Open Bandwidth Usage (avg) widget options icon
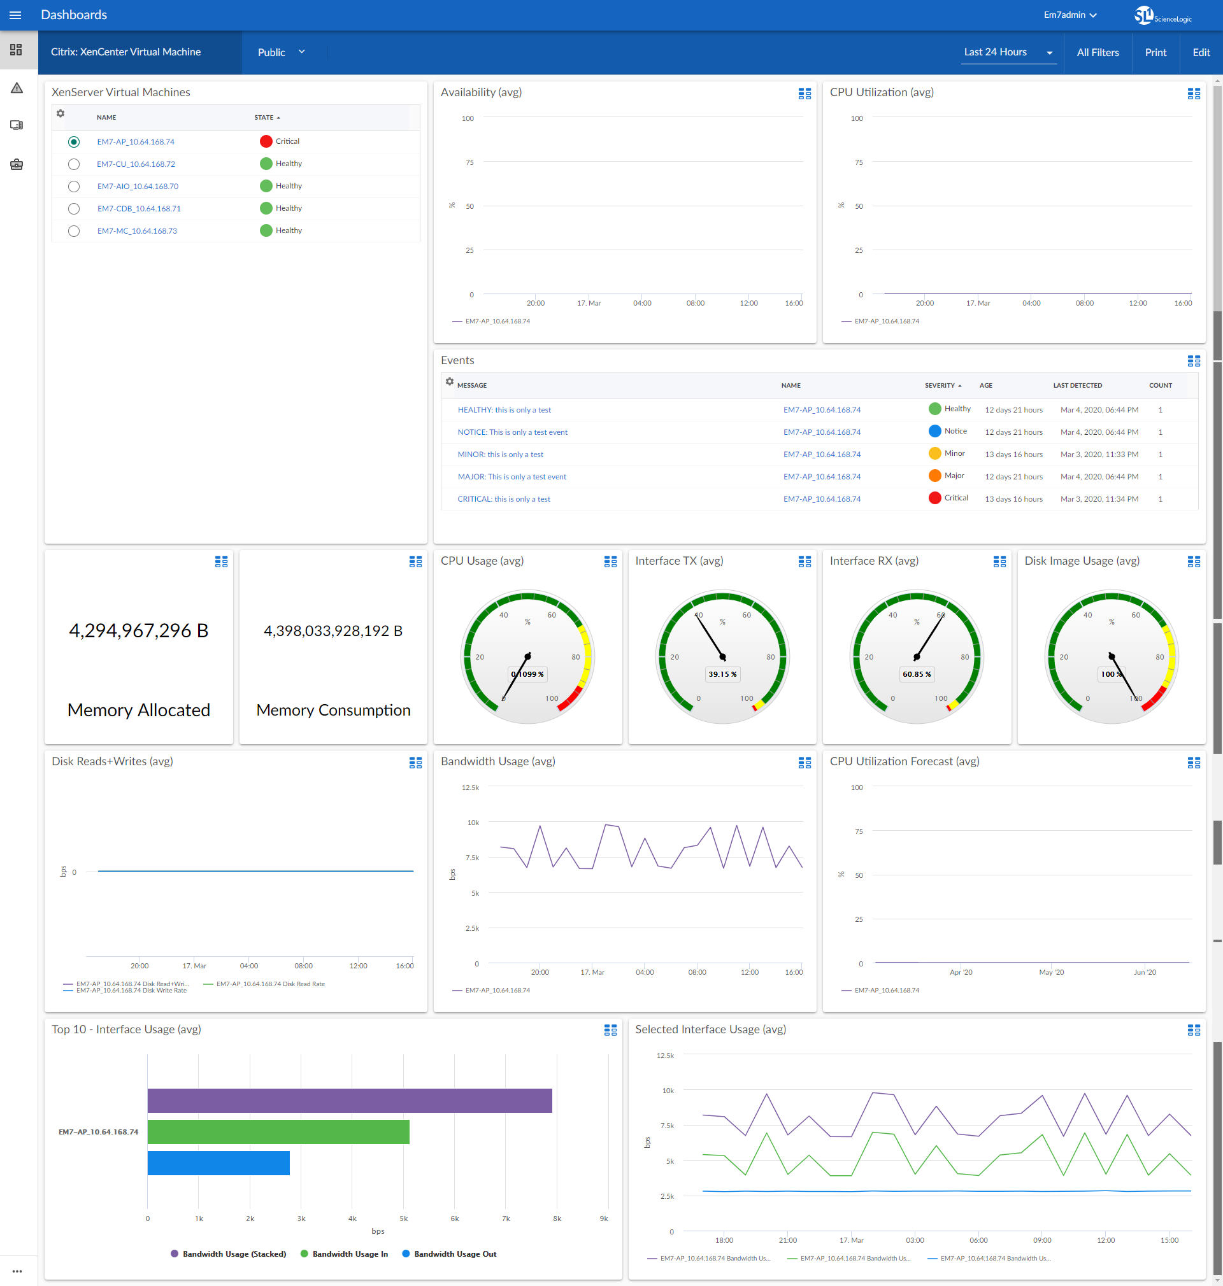 point(805,762)
